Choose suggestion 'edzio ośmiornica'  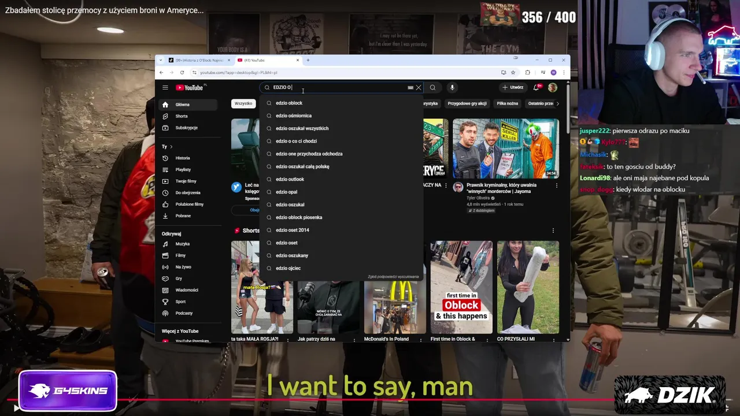click(342, 116)
